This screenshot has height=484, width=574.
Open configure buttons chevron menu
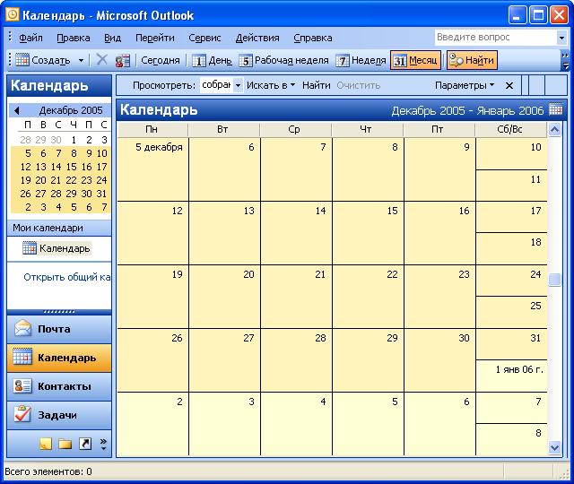(103, 444)
